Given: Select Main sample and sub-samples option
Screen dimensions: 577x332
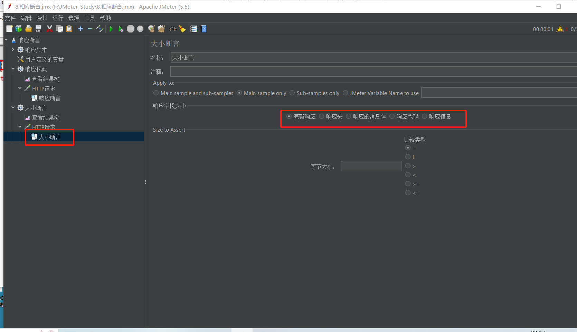Looking at the screenshot, I should pyautogui.click(x=193, y=93).
